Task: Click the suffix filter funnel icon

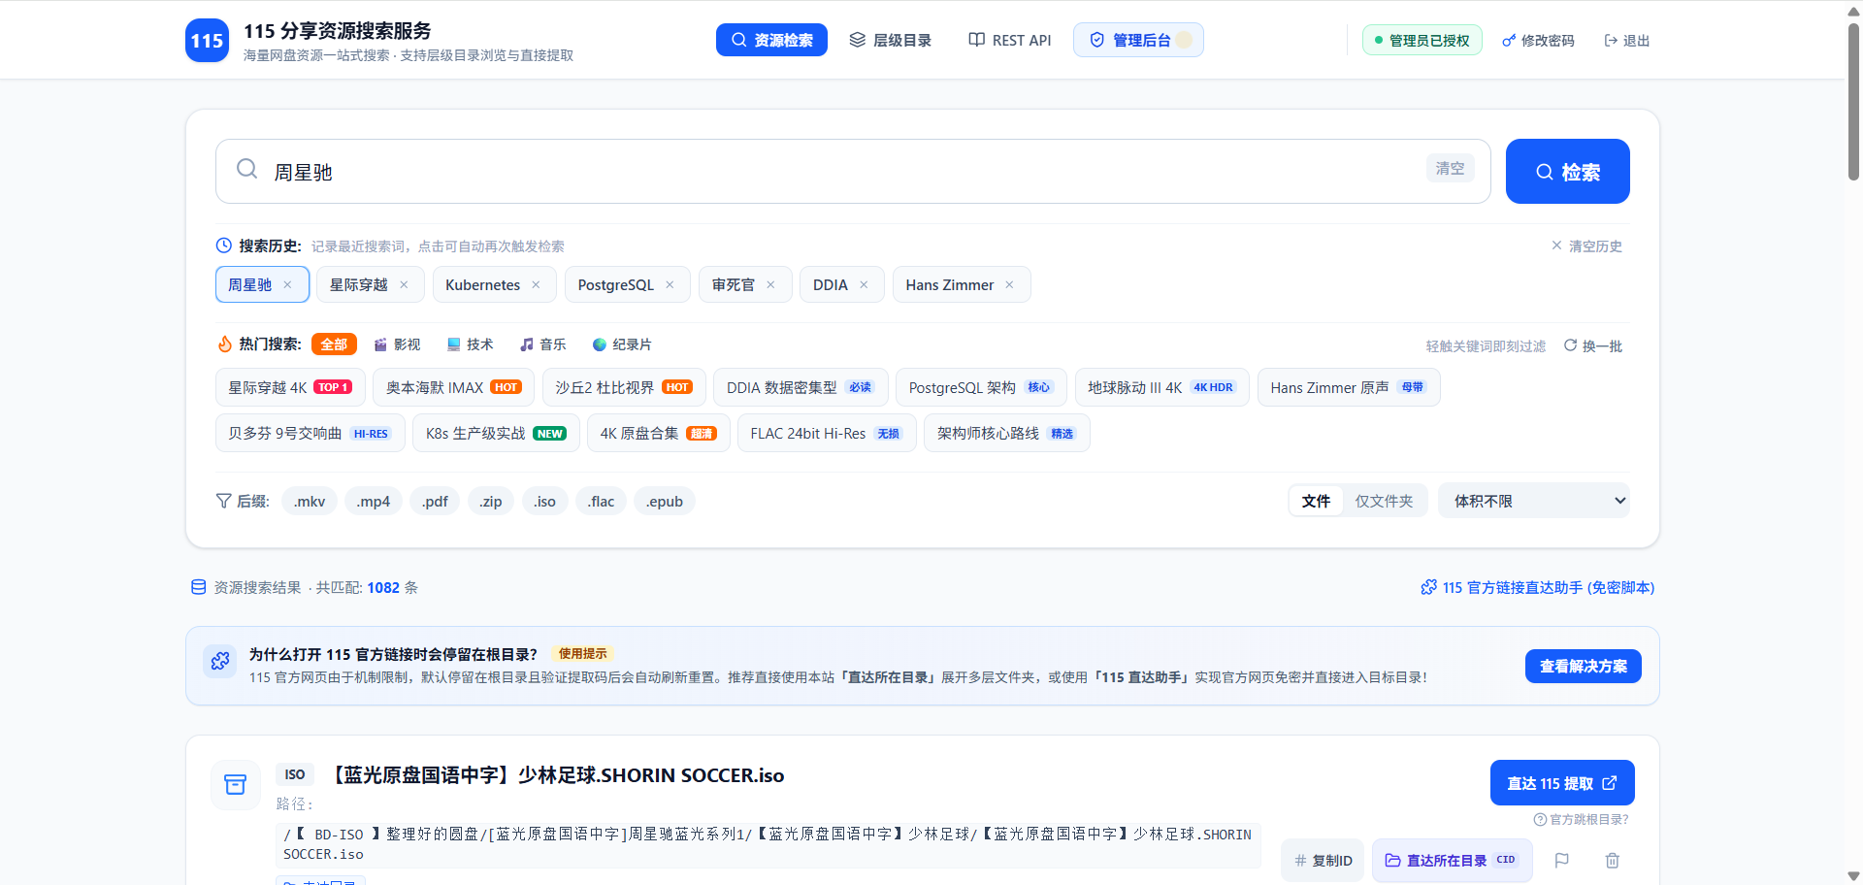Action: (224, 501)
